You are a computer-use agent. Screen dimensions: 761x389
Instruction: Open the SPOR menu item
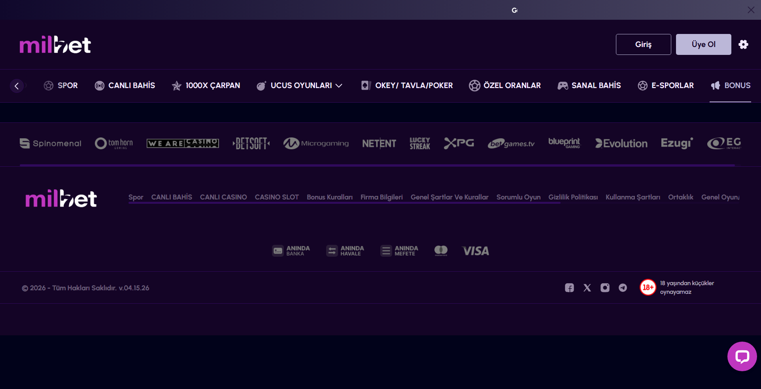click(60, 86)
